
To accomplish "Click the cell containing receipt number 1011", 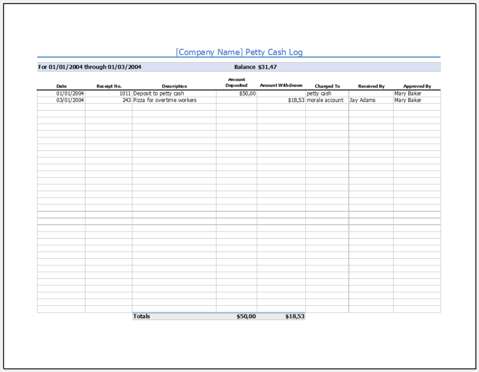I will click(124, 93).
